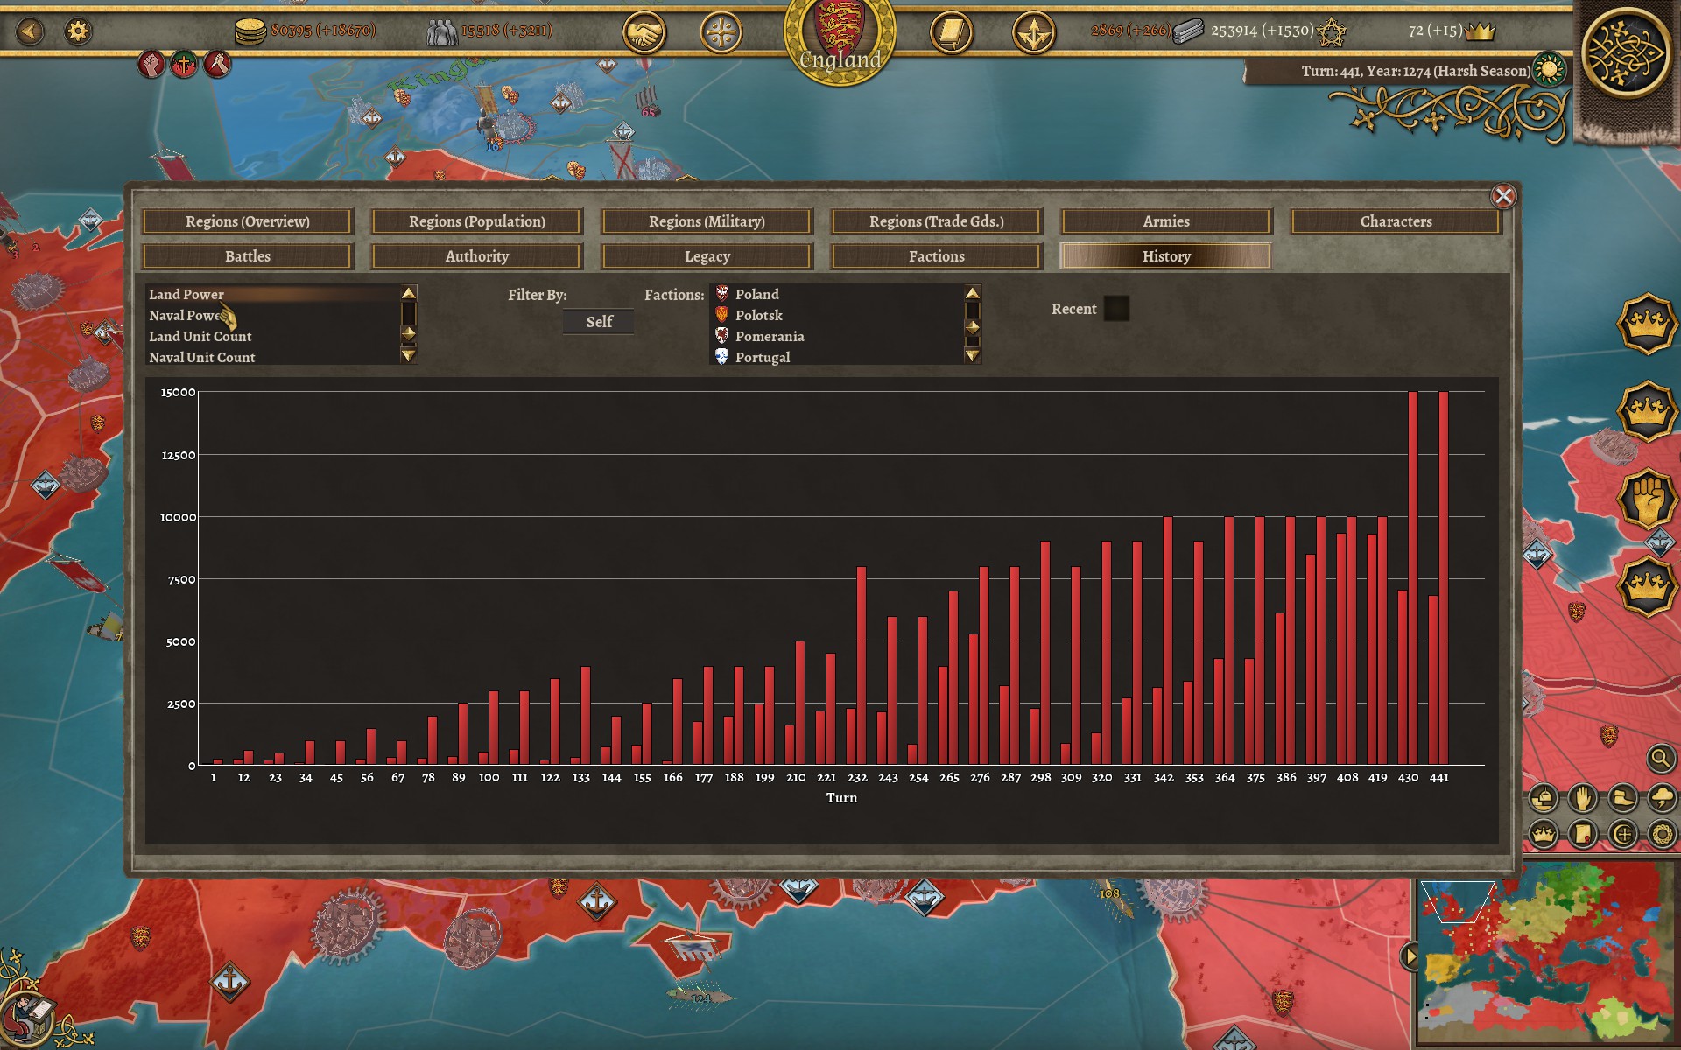Screen dimensions: 1681x1050
Task: Open the gold coins treasury display
Action: [250, 31]
